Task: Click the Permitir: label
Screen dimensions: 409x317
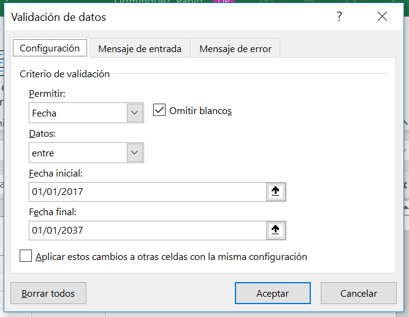Action: click(x=47, y=94)
